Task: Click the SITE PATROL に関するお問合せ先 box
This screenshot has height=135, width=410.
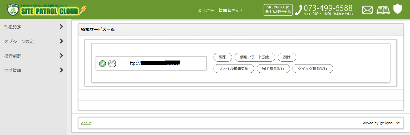Action: [278, 10]
